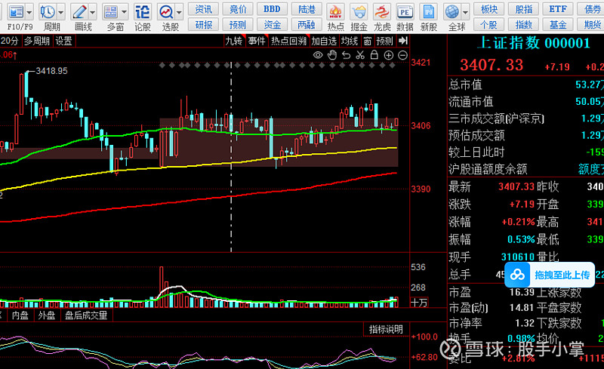Click the 上证指数 000001 title
This screenshot has height=369, width=604.
coord(534,43)
